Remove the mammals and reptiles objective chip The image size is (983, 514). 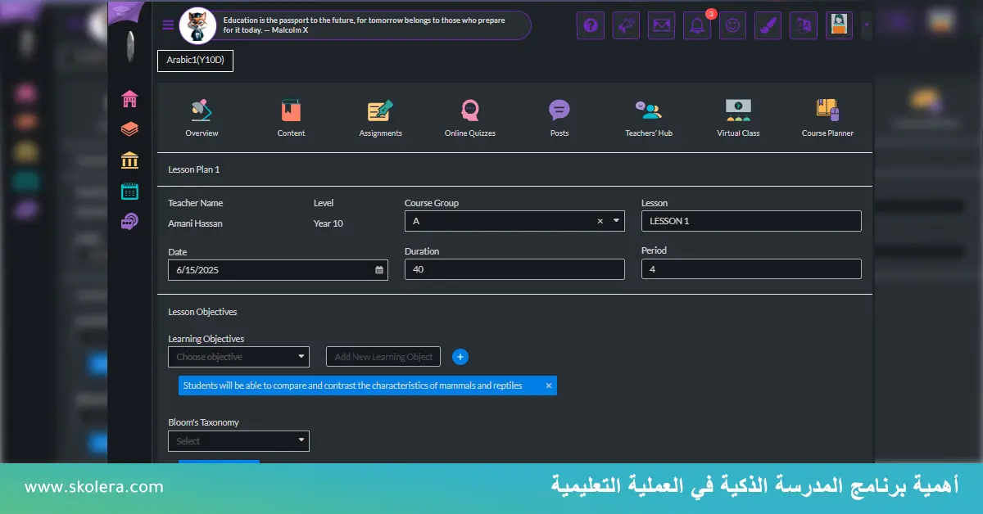(x=548, y=385)
